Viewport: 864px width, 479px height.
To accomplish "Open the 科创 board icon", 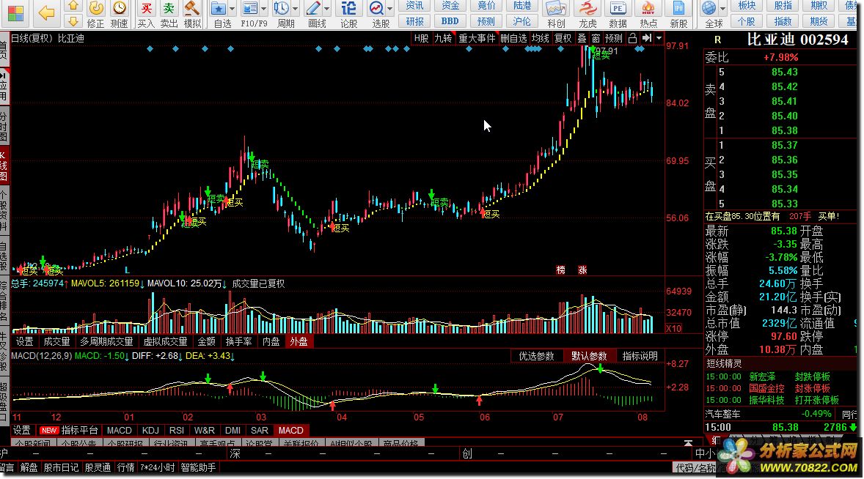I will point(556,8).
